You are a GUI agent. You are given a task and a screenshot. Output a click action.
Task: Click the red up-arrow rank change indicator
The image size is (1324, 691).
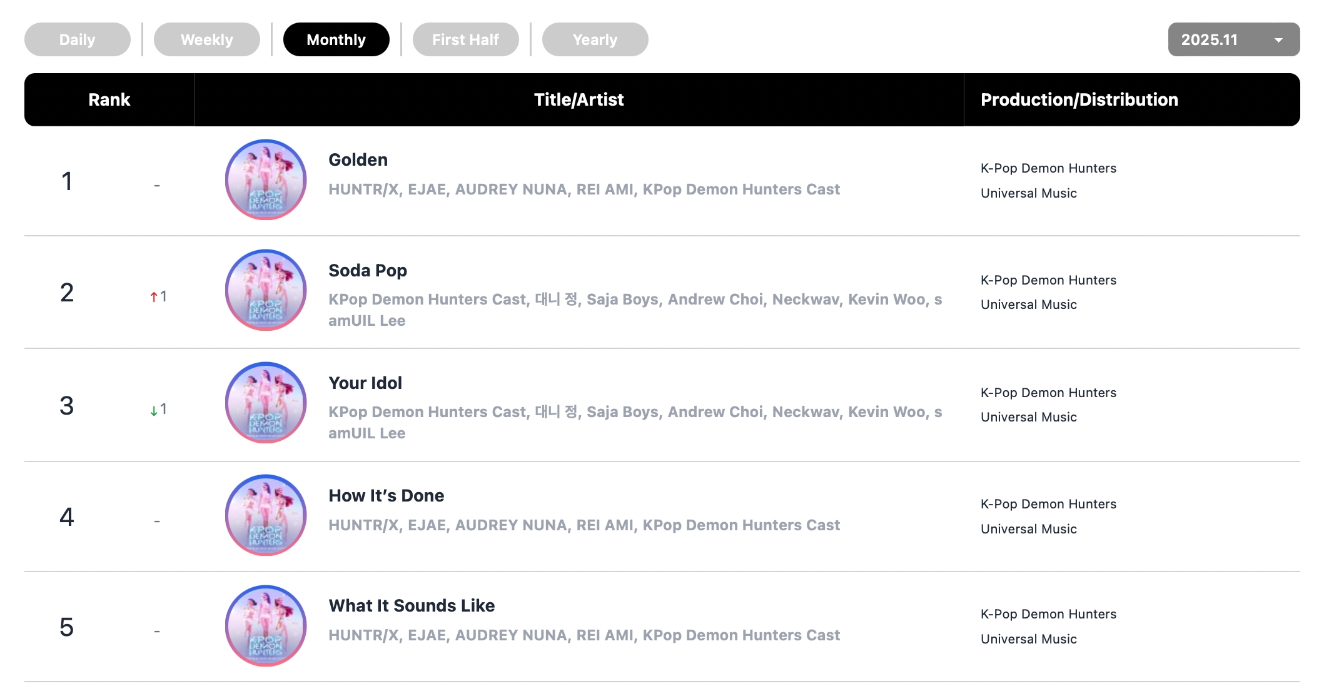pos(154,297)
